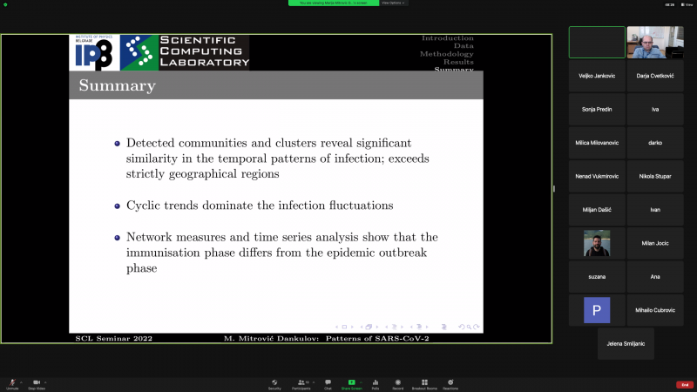
Task: Select Sonja Predin participant tile
Action: (x=597, y=110)
